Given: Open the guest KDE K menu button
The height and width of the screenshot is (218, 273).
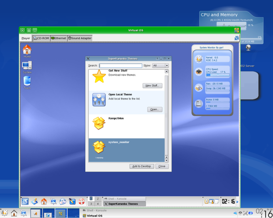Looking at the screenshot, I should (x=25, y=202).
